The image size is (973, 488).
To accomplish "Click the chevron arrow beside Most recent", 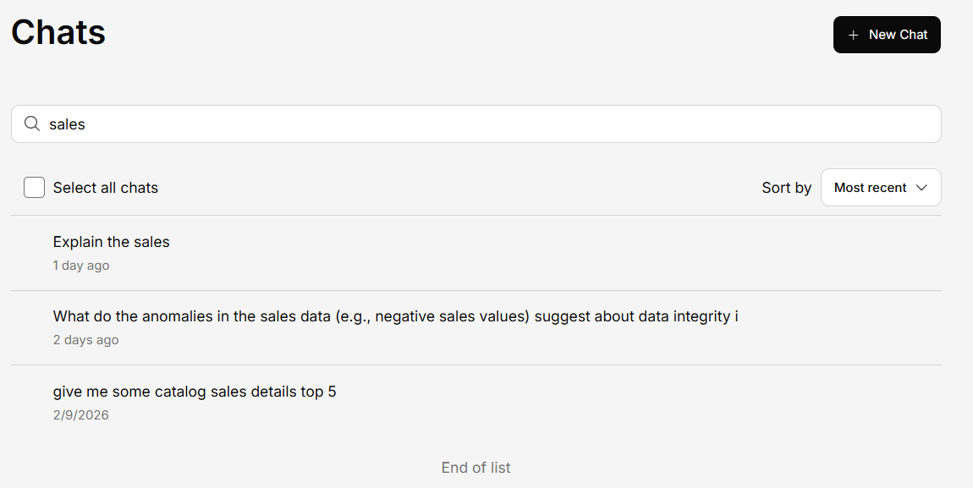I will coord(922,187).
